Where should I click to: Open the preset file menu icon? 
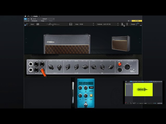coord(31,19)
